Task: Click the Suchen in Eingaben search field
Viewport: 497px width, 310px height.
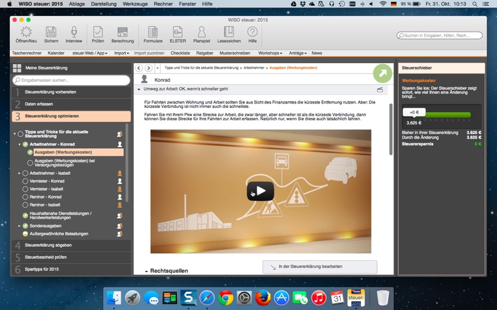Action: (440, 35)
